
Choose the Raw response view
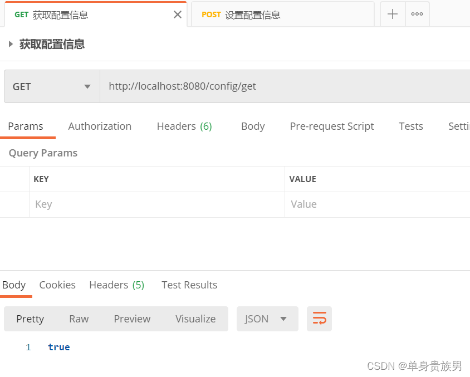click(79, 319)
